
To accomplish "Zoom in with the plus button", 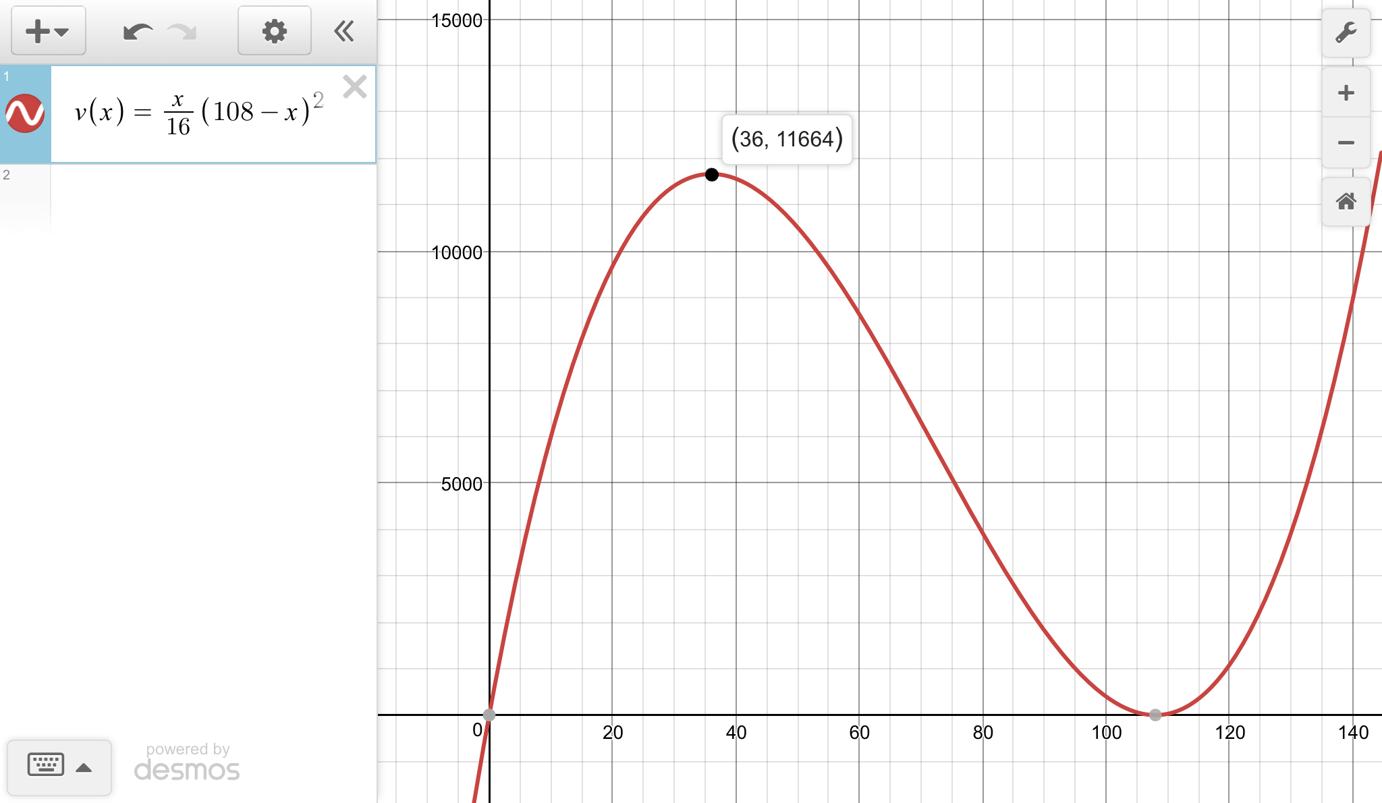I will 1346,92.
